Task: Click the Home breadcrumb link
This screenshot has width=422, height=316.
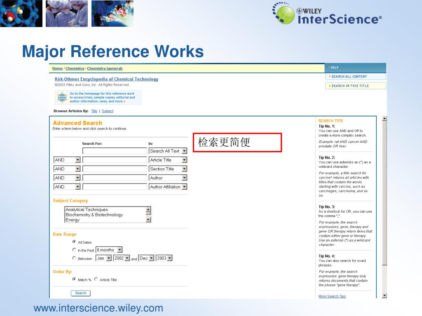Action: [57, 69]
